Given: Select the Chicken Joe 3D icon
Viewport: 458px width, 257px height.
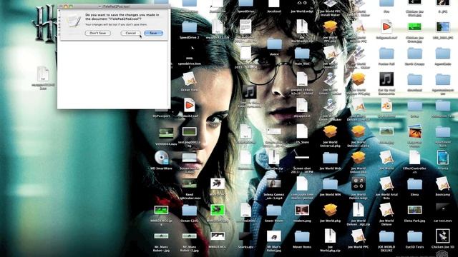Looking at the screenshot, I should pos(442,236).
